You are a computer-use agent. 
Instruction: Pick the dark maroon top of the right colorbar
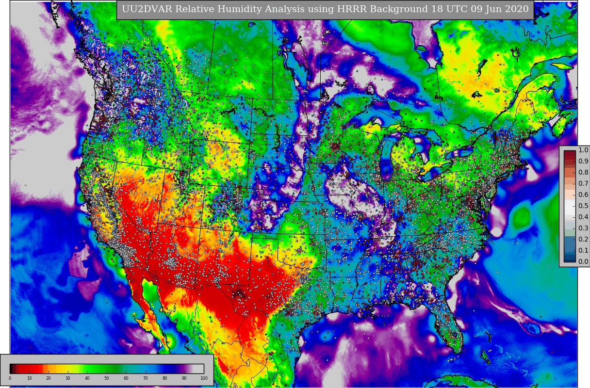coord(570,153)
